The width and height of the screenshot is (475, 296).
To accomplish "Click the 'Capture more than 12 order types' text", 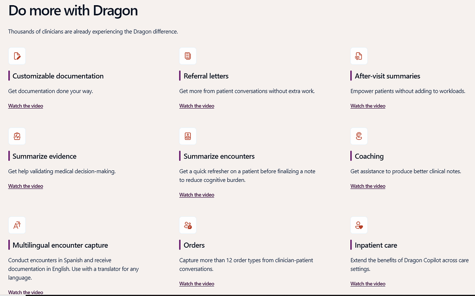I will pyautogui.click(x=246, y=265).
